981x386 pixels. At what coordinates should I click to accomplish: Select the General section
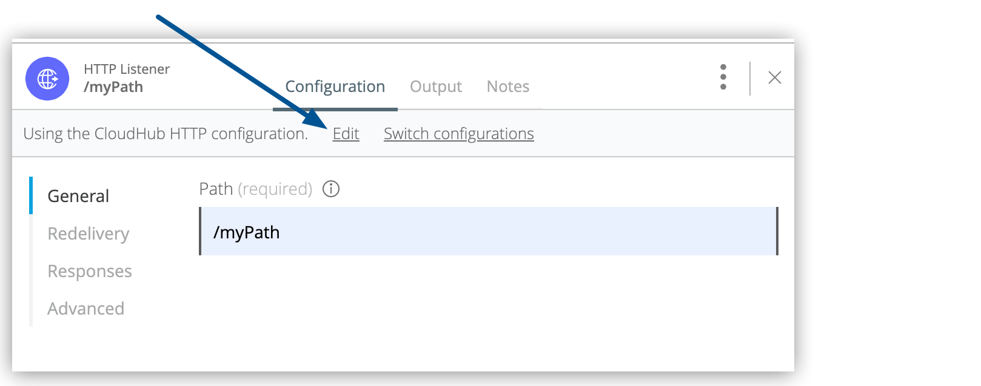78,196
